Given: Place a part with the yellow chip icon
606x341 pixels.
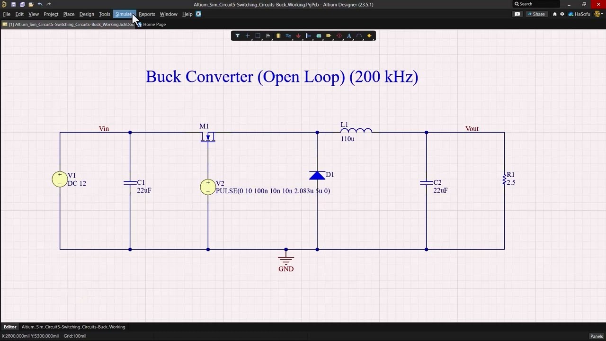Looking at the screenshot, I should pyautogui.click(x=278, y=36).
